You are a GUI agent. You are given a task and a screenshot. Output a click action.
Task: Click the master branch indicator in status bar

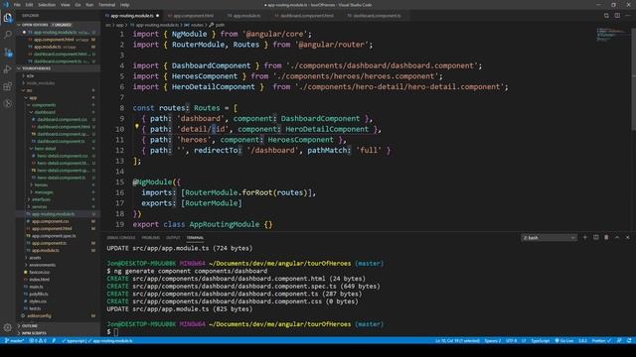14,341
